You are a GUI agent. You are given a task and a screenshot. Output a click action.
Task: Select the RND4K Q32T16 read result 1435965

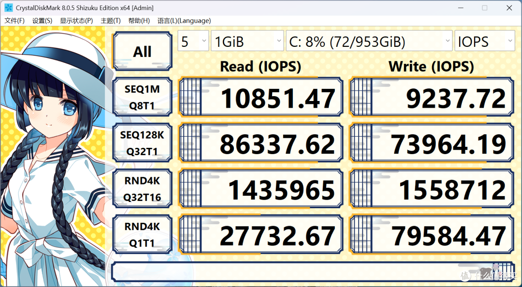(x=261, y=189)
